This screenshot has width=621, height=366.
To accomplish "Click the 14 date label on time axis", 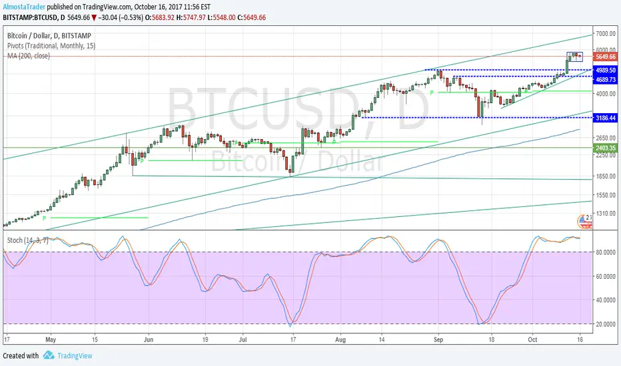I will pos(381,339).
